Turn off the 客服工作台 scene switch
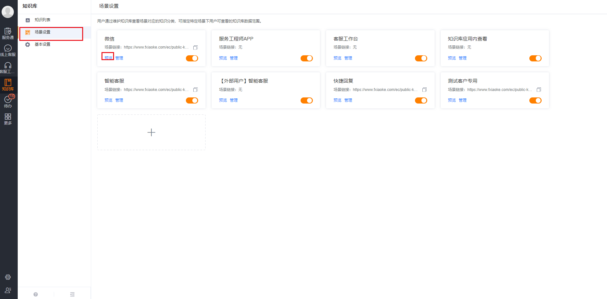 pos(421,58)
